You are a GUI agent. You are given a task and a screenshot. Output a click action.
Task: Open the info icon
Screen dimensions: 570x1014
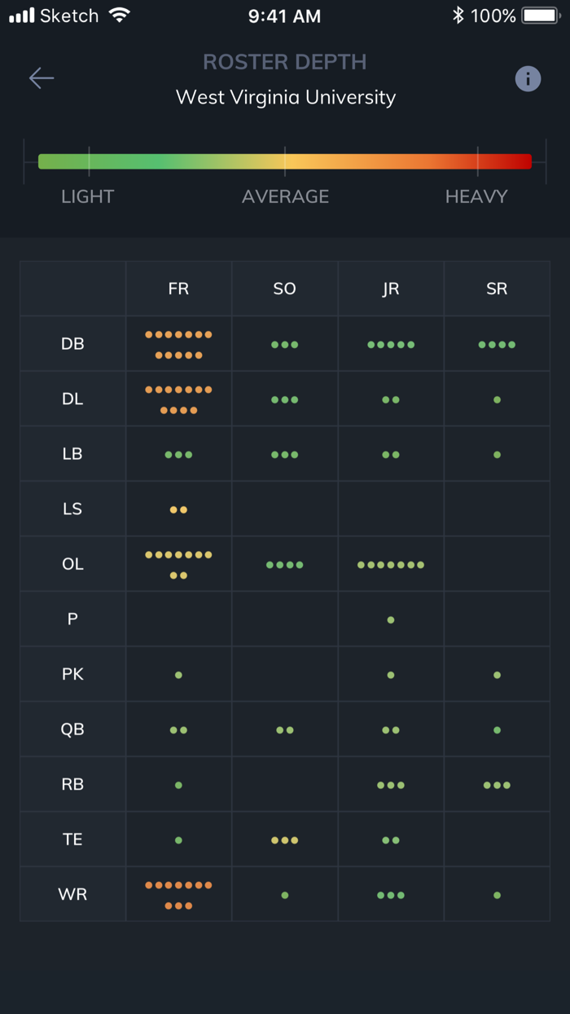click(x=528, y=78)
